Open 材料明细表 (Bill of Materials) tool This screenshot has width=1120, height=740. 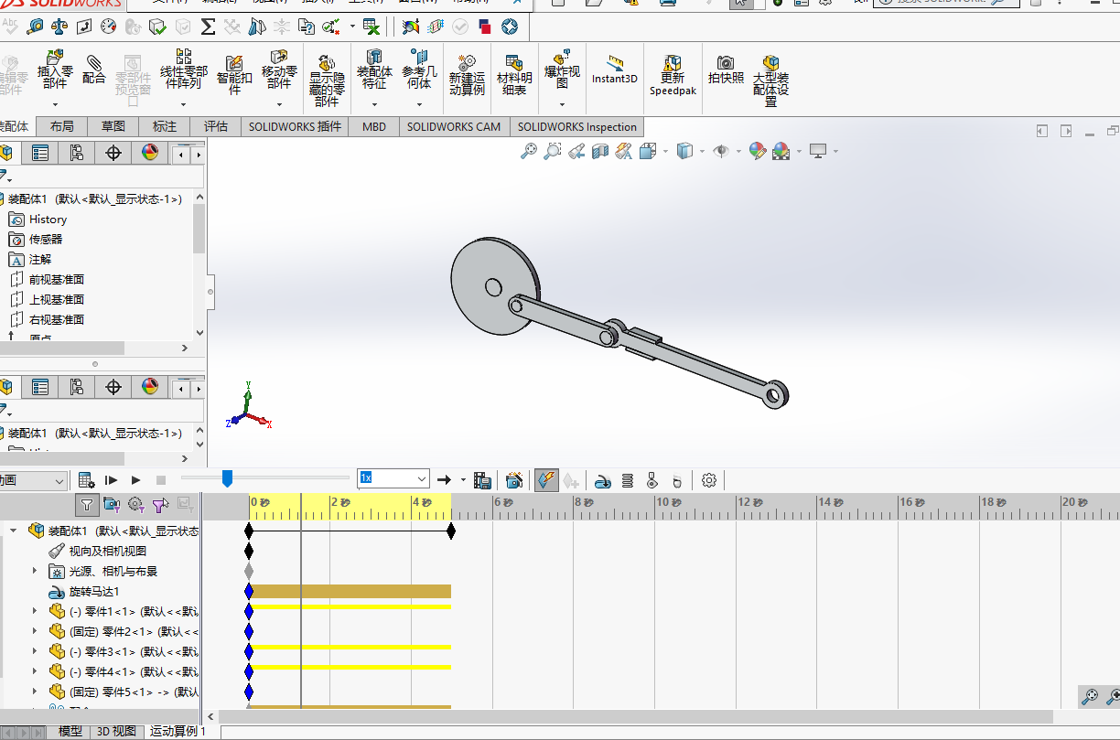point(514,74)
